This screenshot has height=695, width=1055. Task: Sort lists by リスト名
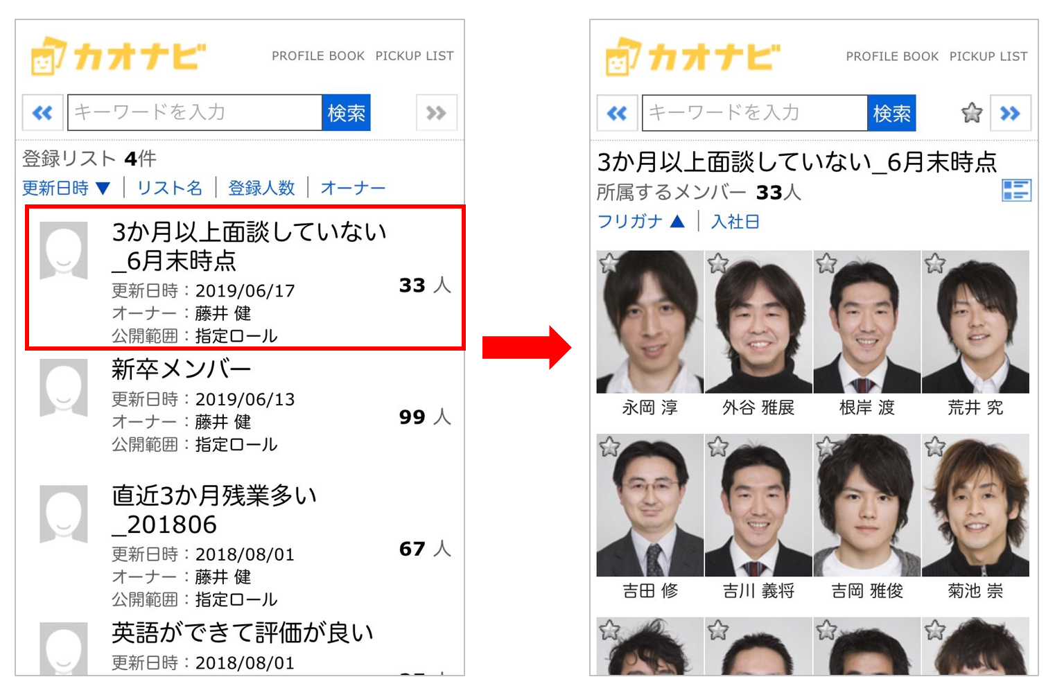coord(170,188)
